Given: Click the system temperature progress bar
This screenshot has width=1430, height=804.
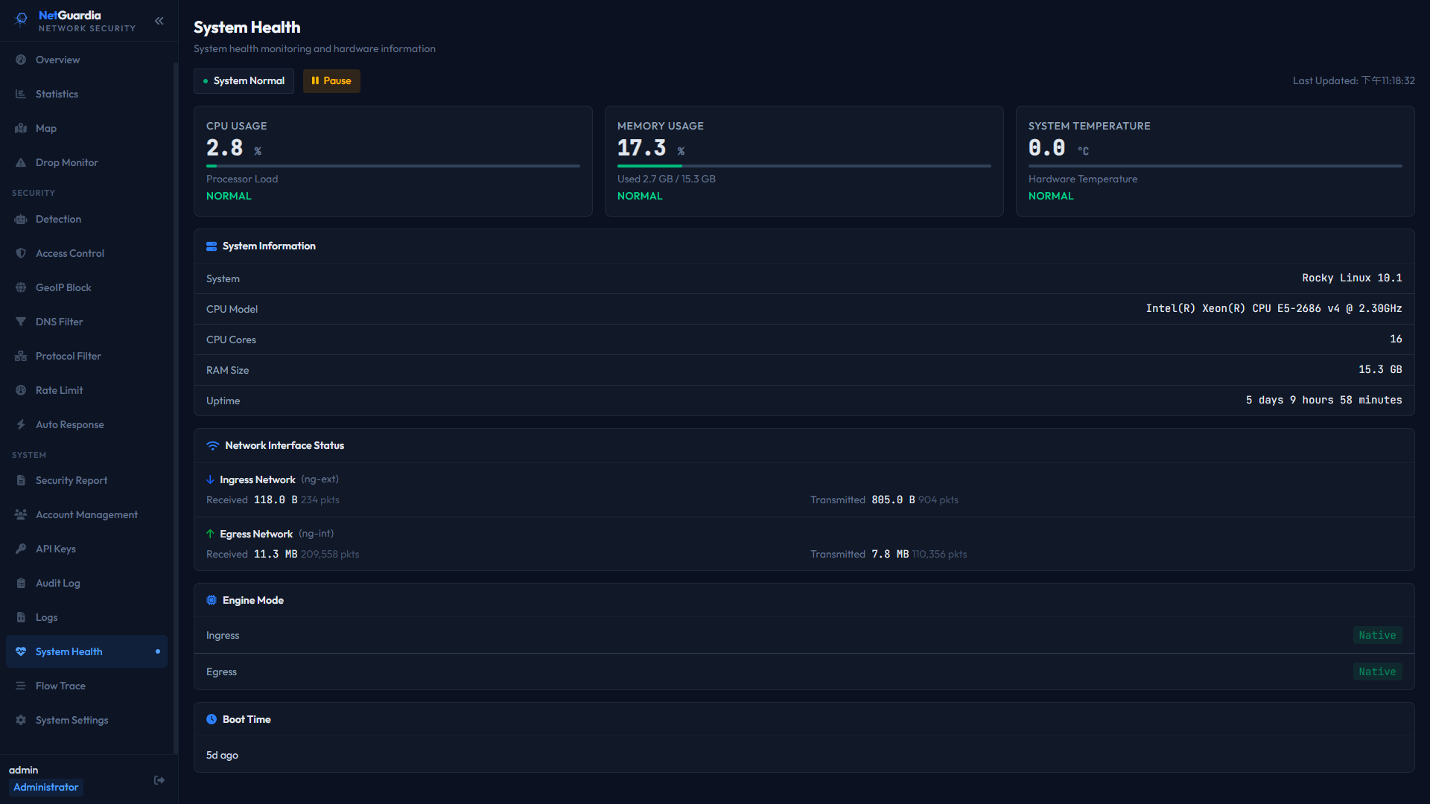Looking at the screenshot, I should tap(1215, 166).
